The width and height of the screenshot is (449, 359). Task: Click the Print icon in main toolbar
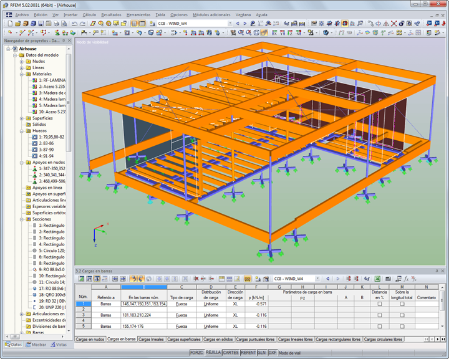point(56,24)
